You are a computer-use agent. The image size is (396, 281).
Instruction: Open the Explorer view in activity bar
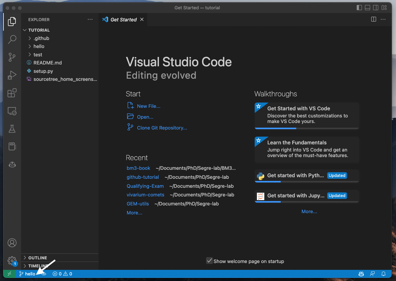12,21
